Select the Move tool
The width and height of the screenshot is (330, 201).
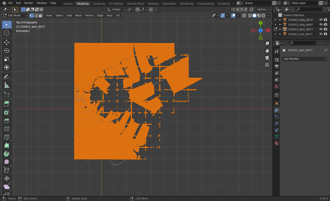coord(7,42)
